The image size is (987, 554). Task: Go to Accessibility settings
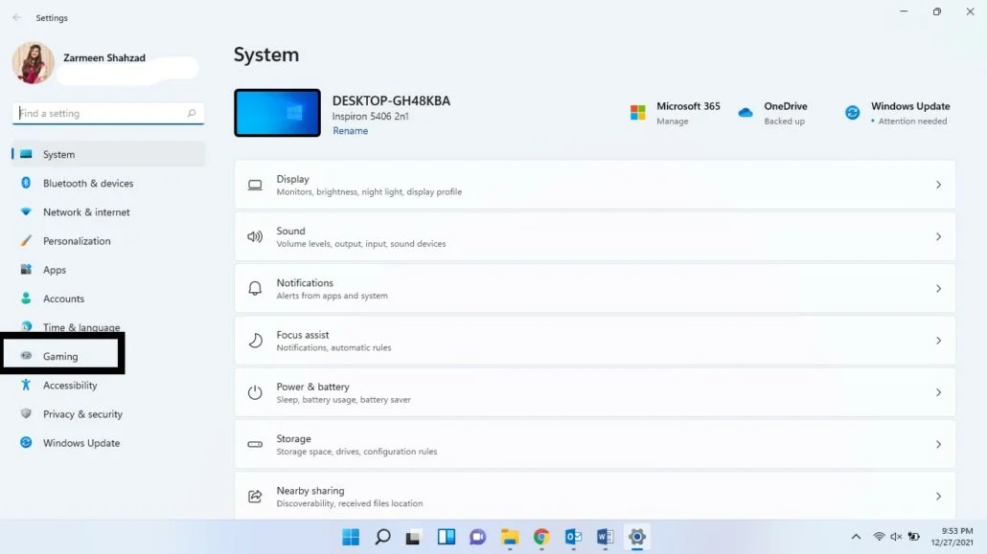tap(108, 385)
